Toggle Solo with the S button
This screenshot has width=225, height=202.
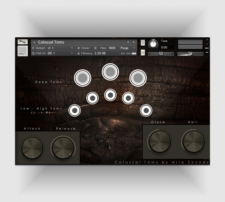143,43
